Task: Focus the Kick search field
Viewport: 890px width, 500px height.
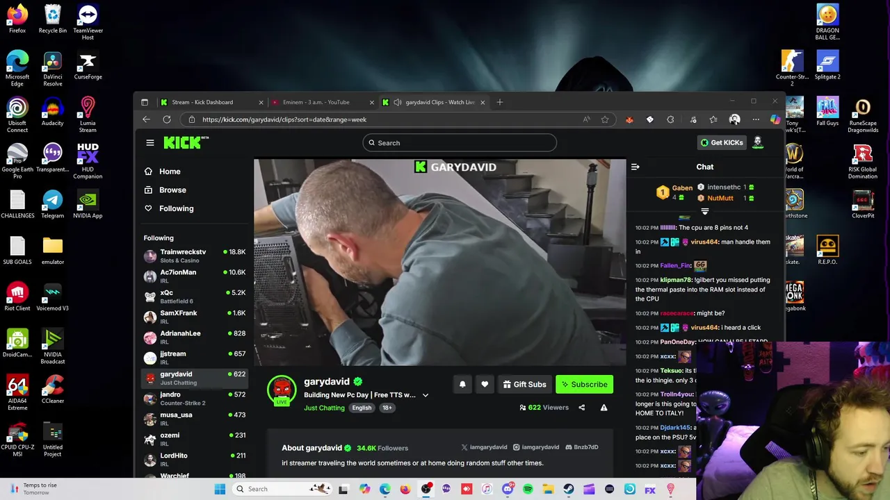Action: [460, 143]
